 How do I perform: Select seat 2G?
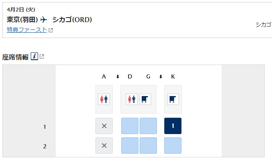[148, 146]
